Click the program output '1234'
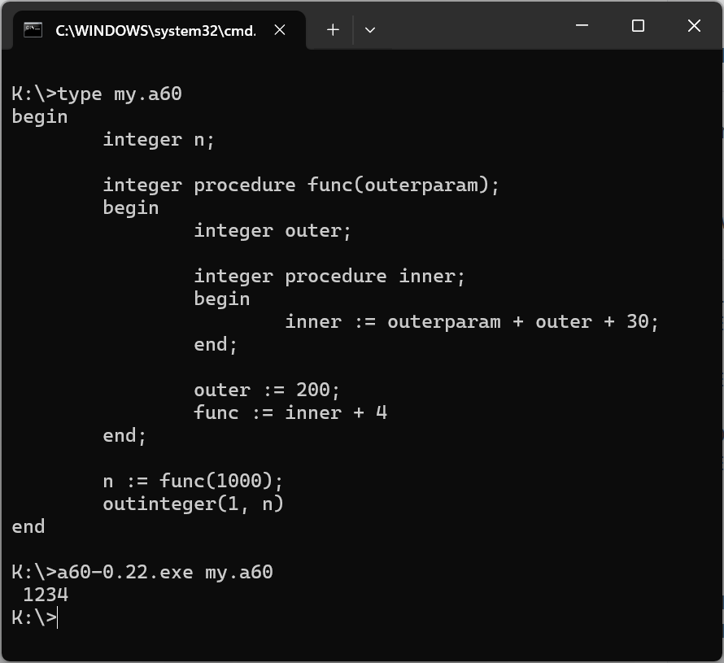This screenshot has height=663, width=724. coord(46,595)
